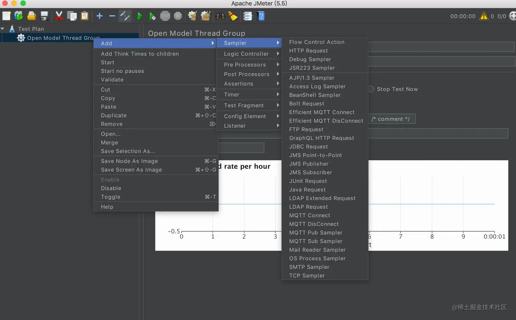The height and width of the screenshot is (320, 516).
Task: Open the Assertions submenu
Action: tap(249, 84)
